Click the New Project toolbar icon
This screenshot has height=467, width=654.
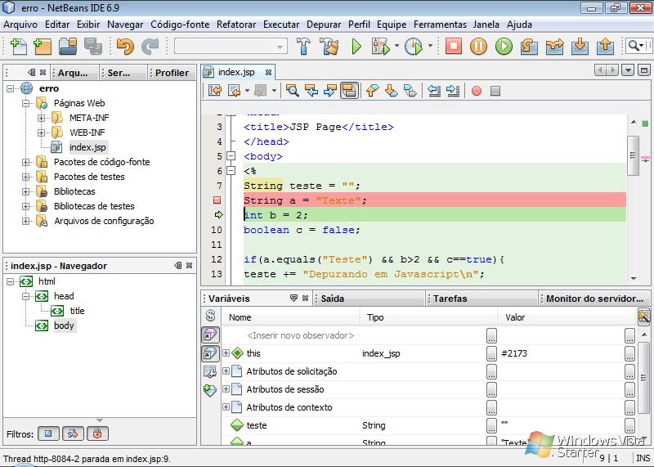click(x=43, y=46)
